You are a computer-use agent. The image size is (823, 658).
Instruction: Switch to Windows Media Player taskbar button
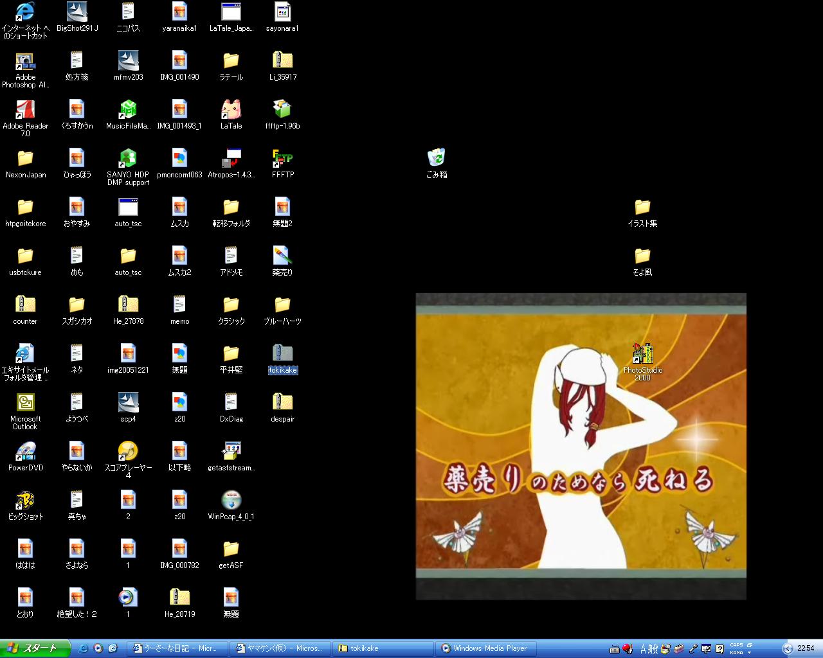tap(487, 648)
